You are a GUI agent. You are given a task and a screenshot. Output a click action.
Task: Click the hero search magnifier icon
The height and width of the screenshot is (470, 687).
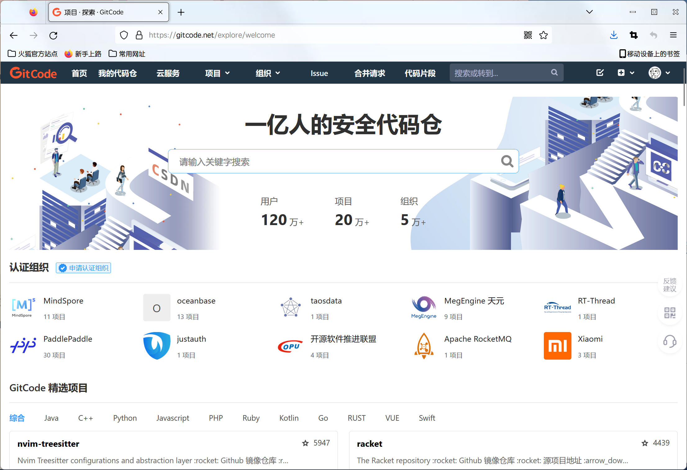(507, 161)
